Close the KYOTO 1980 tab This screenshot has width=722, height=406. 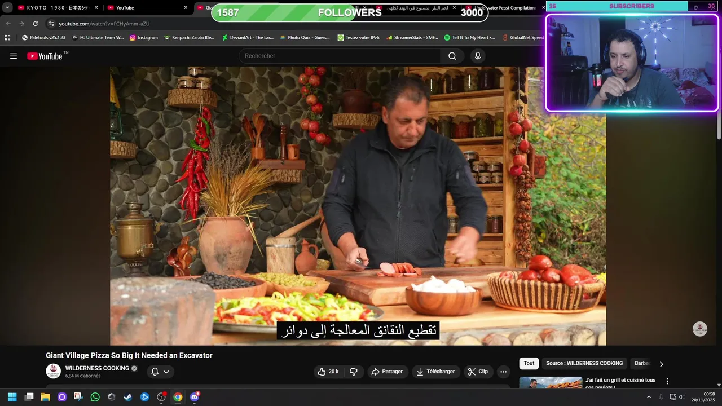pyautogui.click(x=96, y=8)
